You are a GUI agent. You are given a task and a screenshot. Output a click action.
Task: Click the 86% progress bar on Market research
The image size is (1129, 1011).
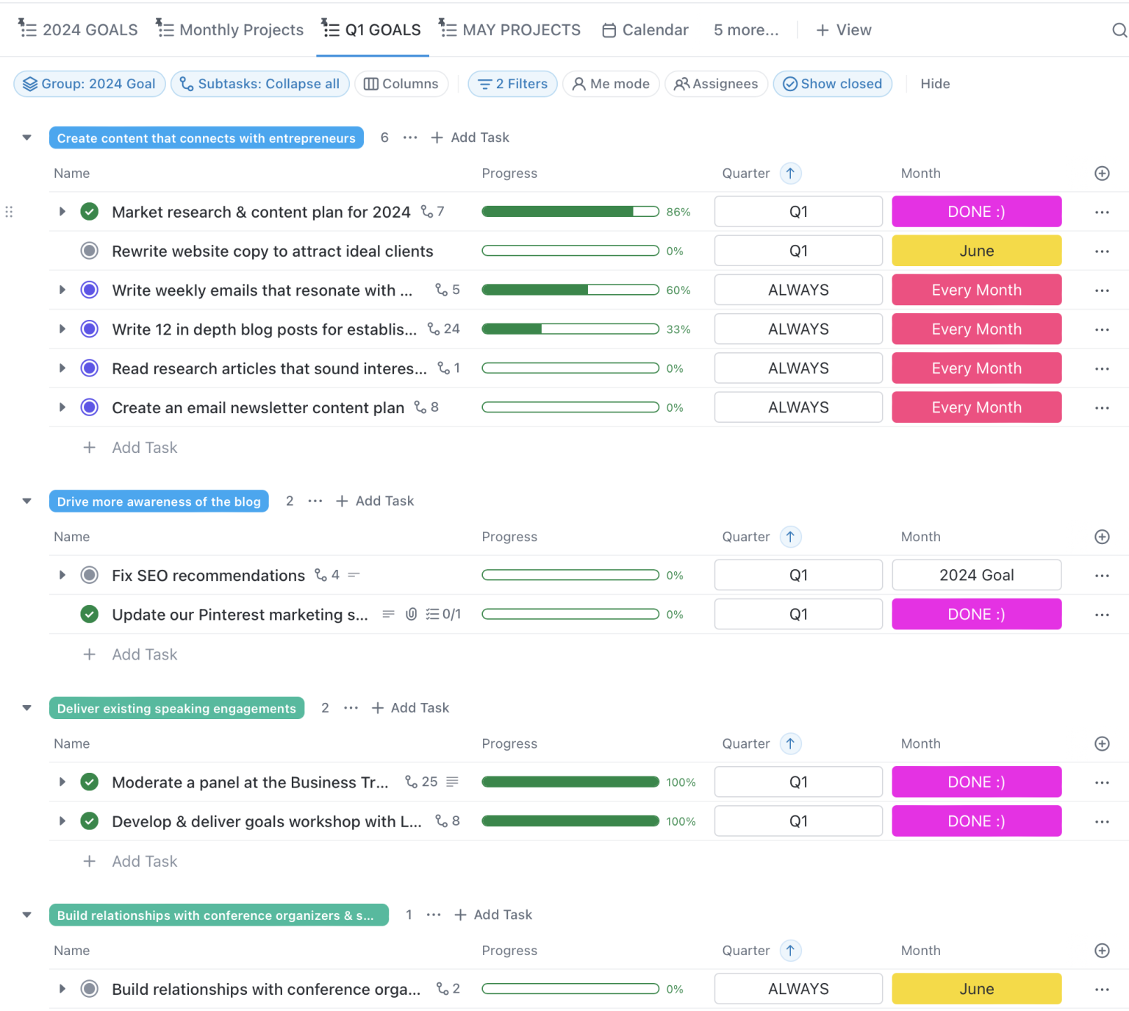(570, 212)
